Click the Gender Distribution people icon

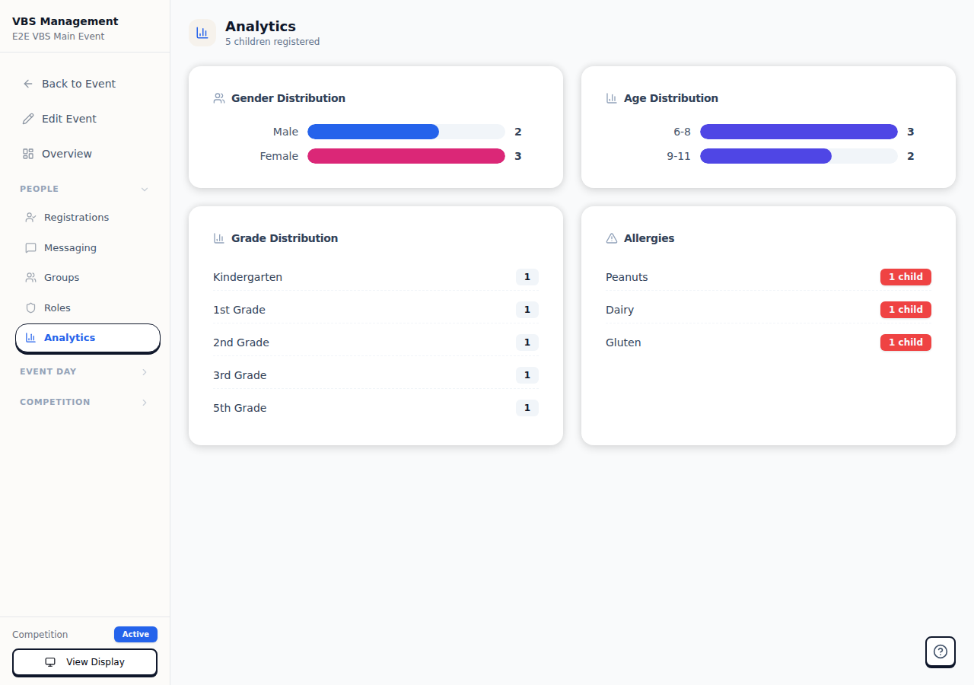click(x=219, y=97)
